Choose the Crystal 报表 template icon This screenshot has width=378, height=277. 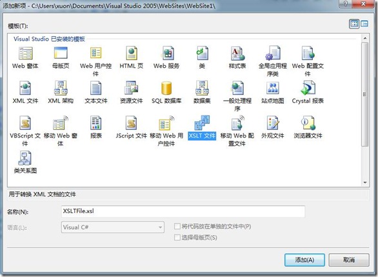point(308,88)
